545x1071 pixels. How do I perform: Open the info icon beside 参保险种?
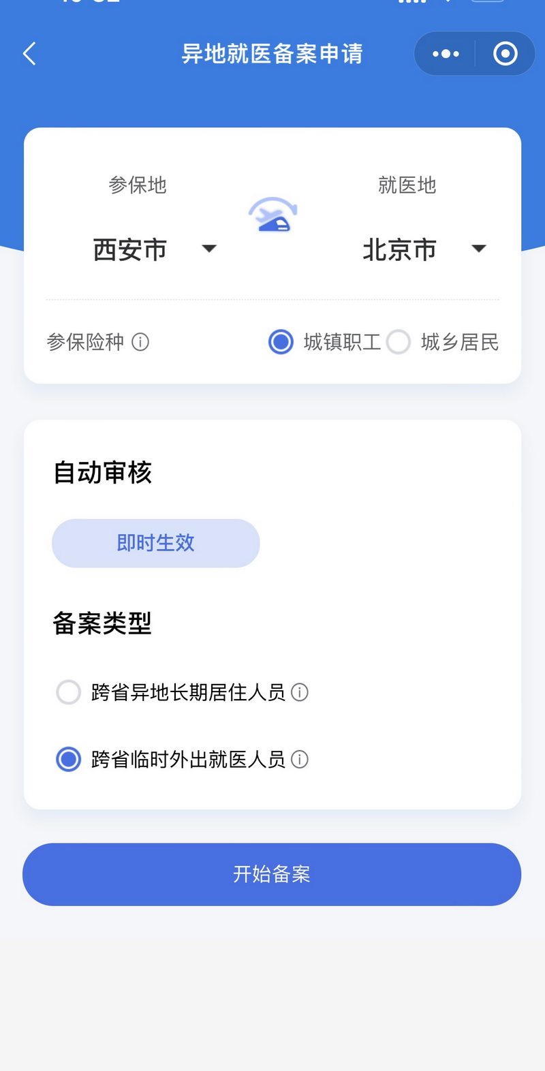tap(140, 342)
